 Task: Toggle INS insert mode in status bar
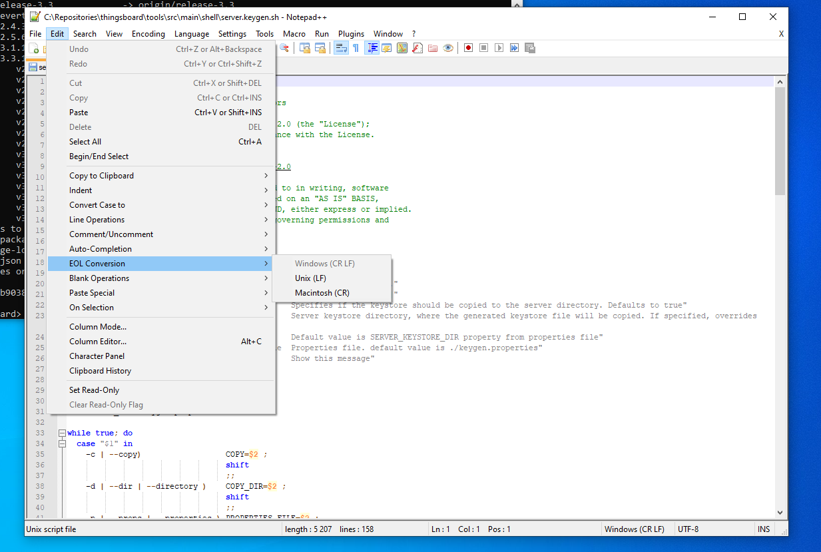click(x=764, y=529)
